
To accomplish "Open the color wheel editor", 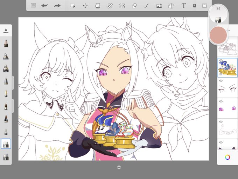I will (x=227, y=157).
